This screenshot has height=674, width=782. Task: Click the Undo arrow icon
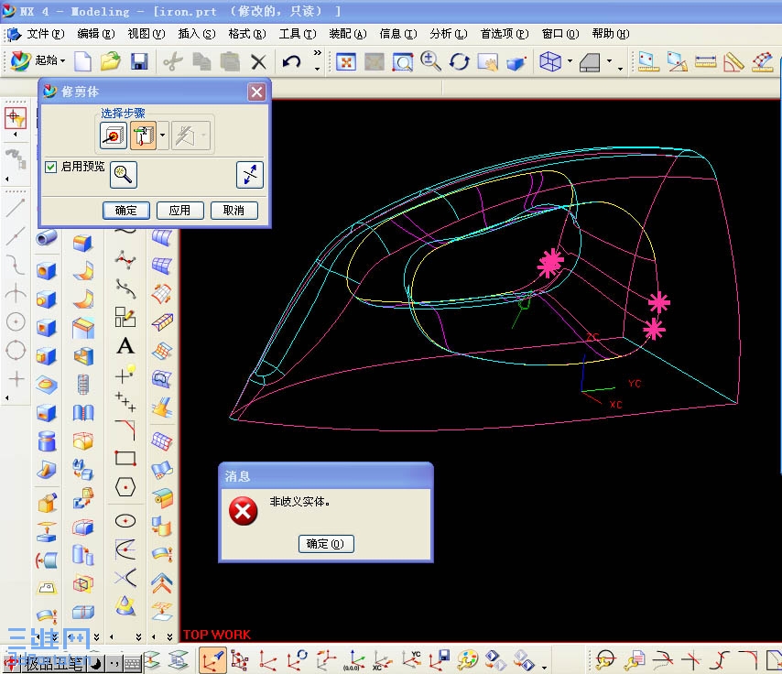[x=291, y=62]
